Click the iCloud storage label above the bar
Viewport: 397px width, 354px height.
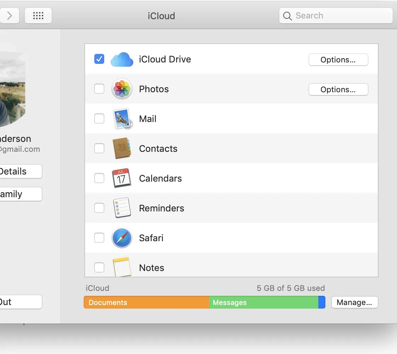tap(97, 288)
